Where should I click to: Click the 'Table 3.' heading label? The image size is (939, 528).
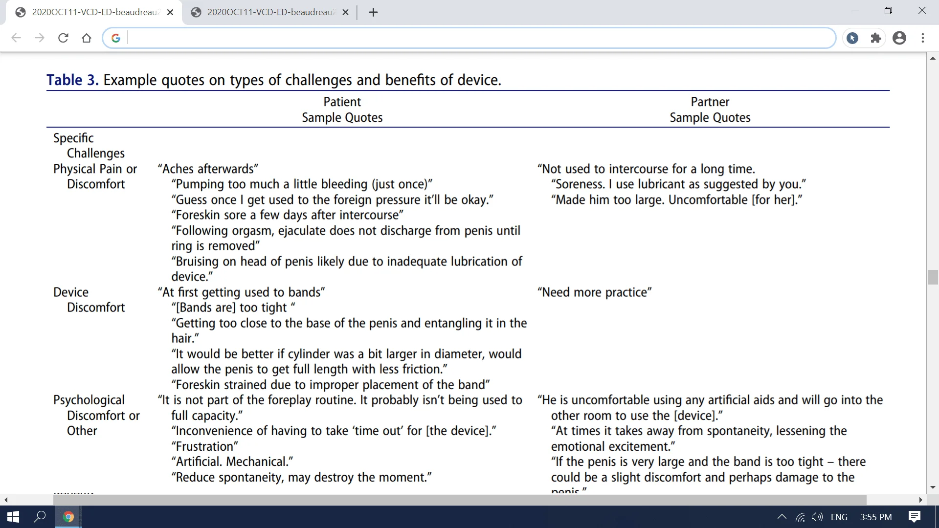click(x=72, y=80)
